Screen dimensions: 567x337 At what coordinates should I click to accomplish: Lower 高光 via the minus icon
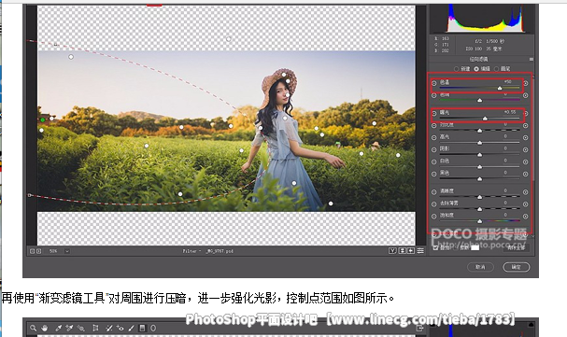[434, 137]
